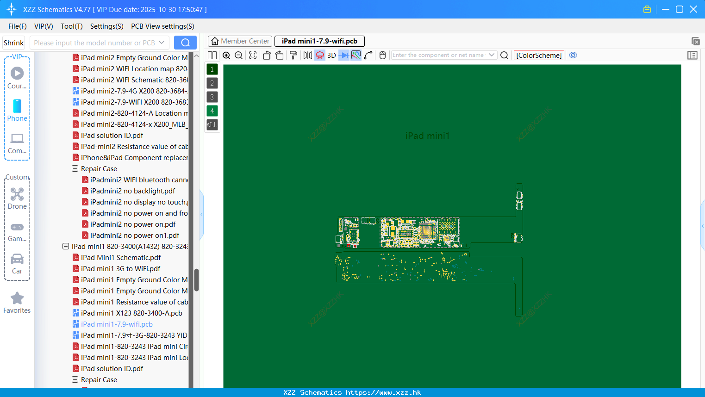Open component or net name dropdown
This screenshot has height=397, width=705.
[x=492, y=55]
